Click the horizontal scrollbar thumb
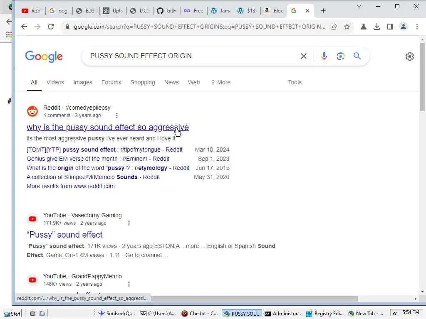This screenshot has width=426, height=319. pyautogui.click(x=254, y=299)
